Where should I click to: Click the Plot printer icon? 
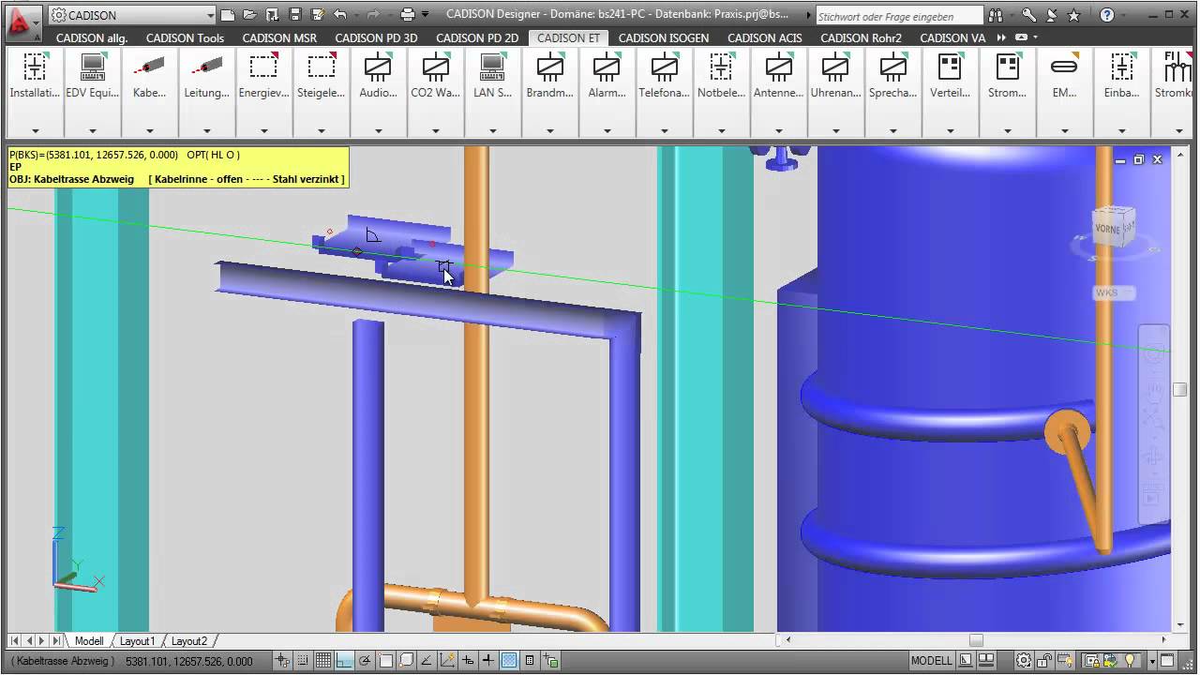(x=407, y=15)
